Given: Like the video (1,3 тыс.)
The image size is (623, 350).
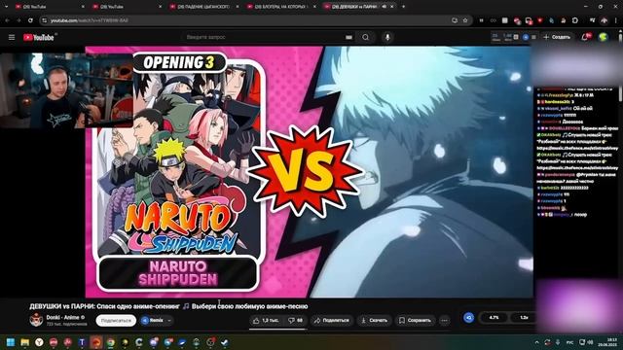Looking at the screenshot, I should [x=266, y=320].
